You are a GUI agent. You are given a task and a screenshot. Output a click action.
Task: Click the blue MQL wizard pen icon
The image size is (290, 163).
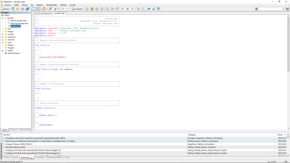pyautogui.click(x=149, y=9)
